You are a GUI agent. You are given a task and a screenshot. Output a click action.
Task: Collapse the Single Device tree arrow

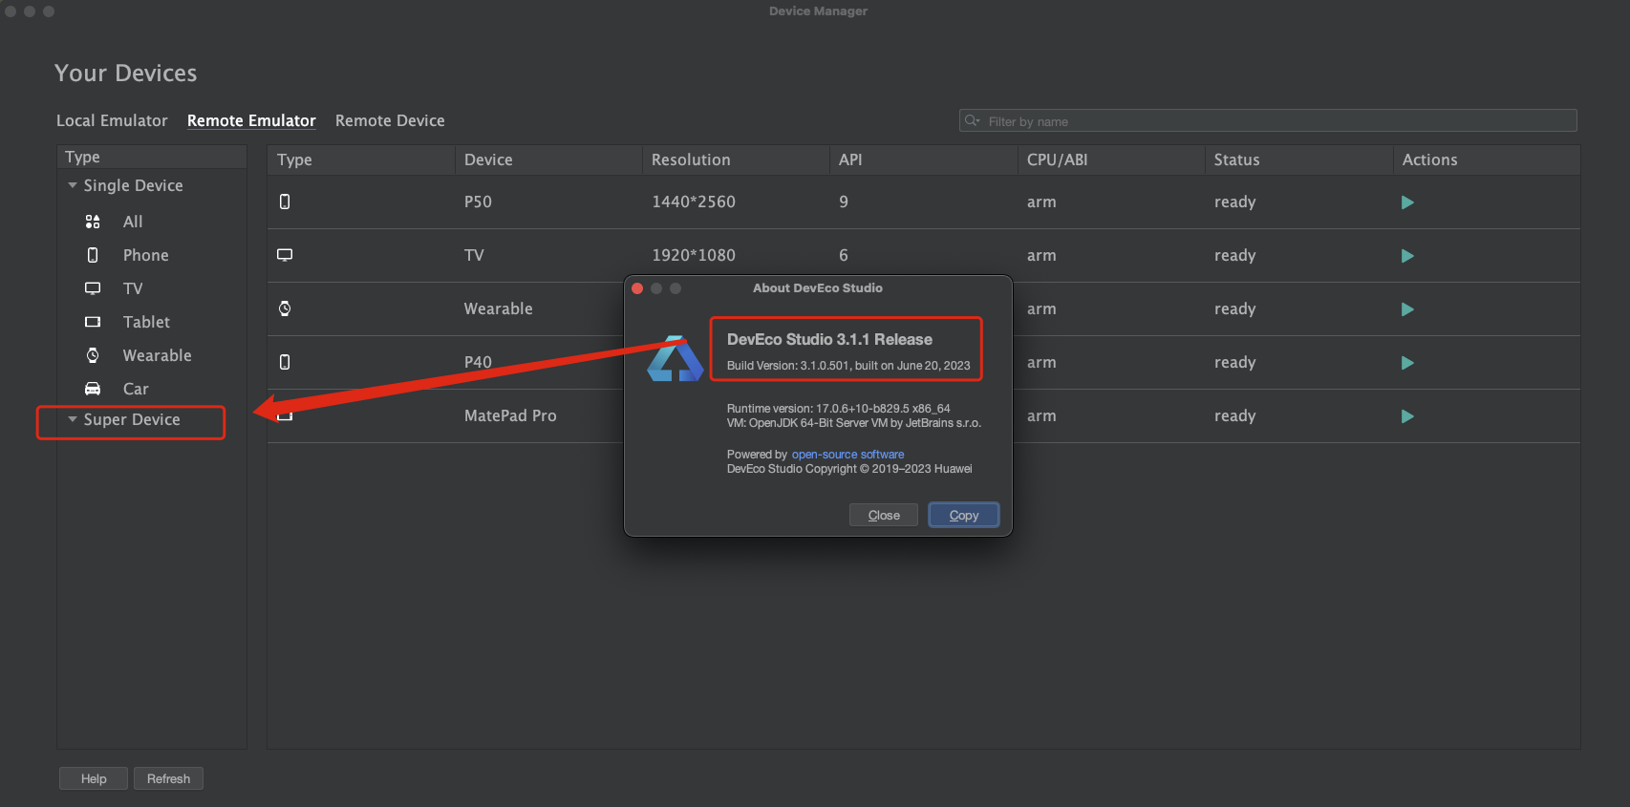tap(73, 185)
